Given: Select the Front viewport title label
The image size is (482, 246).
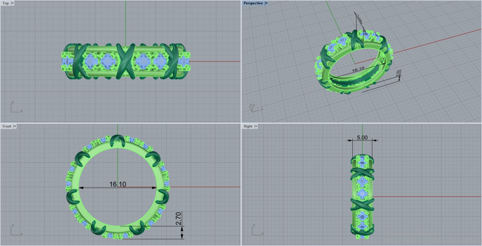Looking at the screenshot, I should 7,126.
